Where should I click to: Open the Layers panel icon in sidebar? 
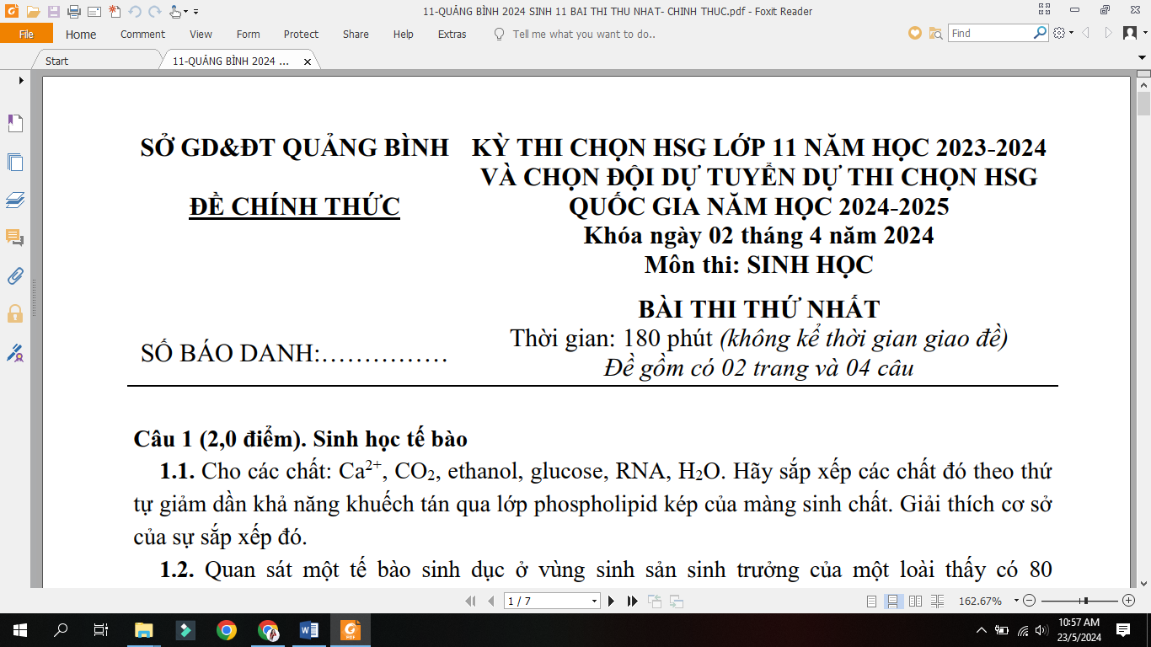15,200
